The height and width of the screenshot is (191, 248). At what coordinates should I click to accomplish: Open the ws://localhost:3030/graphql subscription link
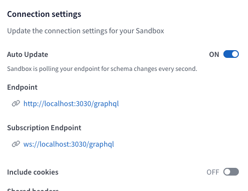(69, 144)
